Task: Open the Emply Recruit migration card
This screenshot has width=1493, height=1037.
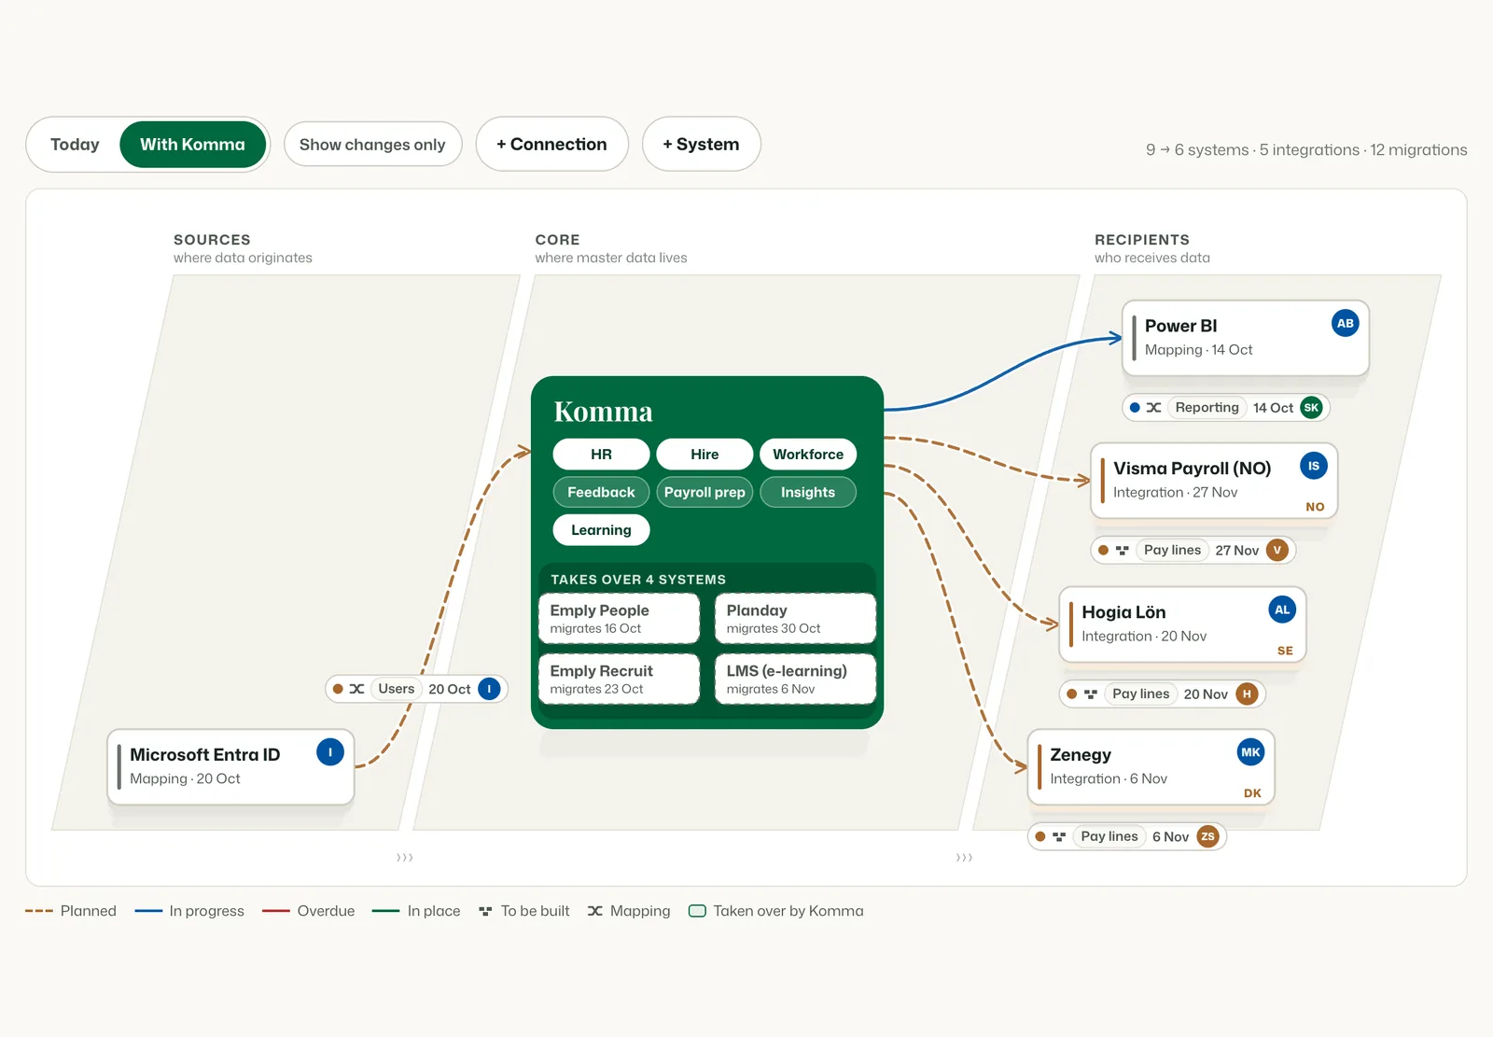Action: [619, 679]
